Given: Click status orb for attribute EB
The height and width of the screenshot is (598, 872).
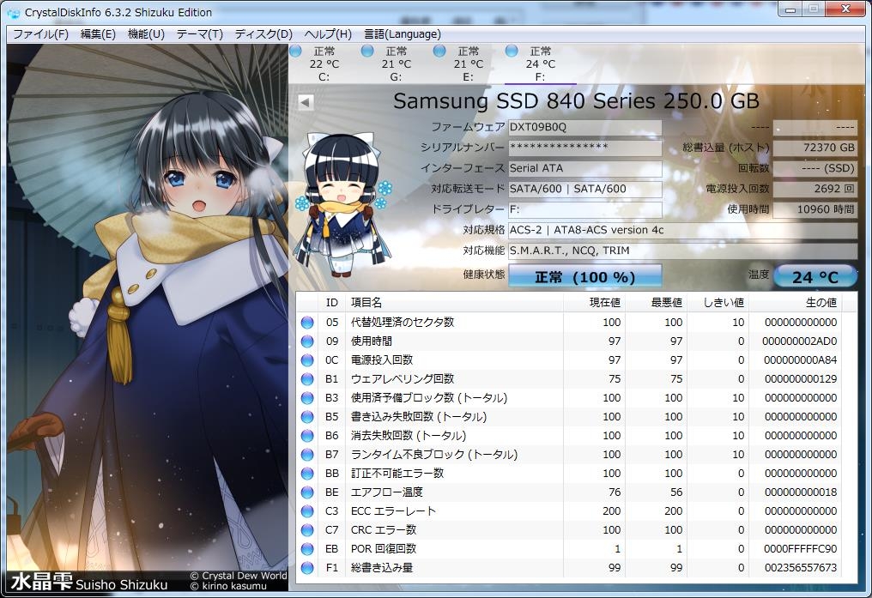Looking at the screenshot, I should pyautogui.click(x=307, y=549).
